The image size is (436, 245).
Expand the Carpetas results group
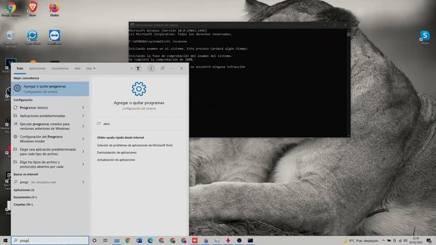23,204
